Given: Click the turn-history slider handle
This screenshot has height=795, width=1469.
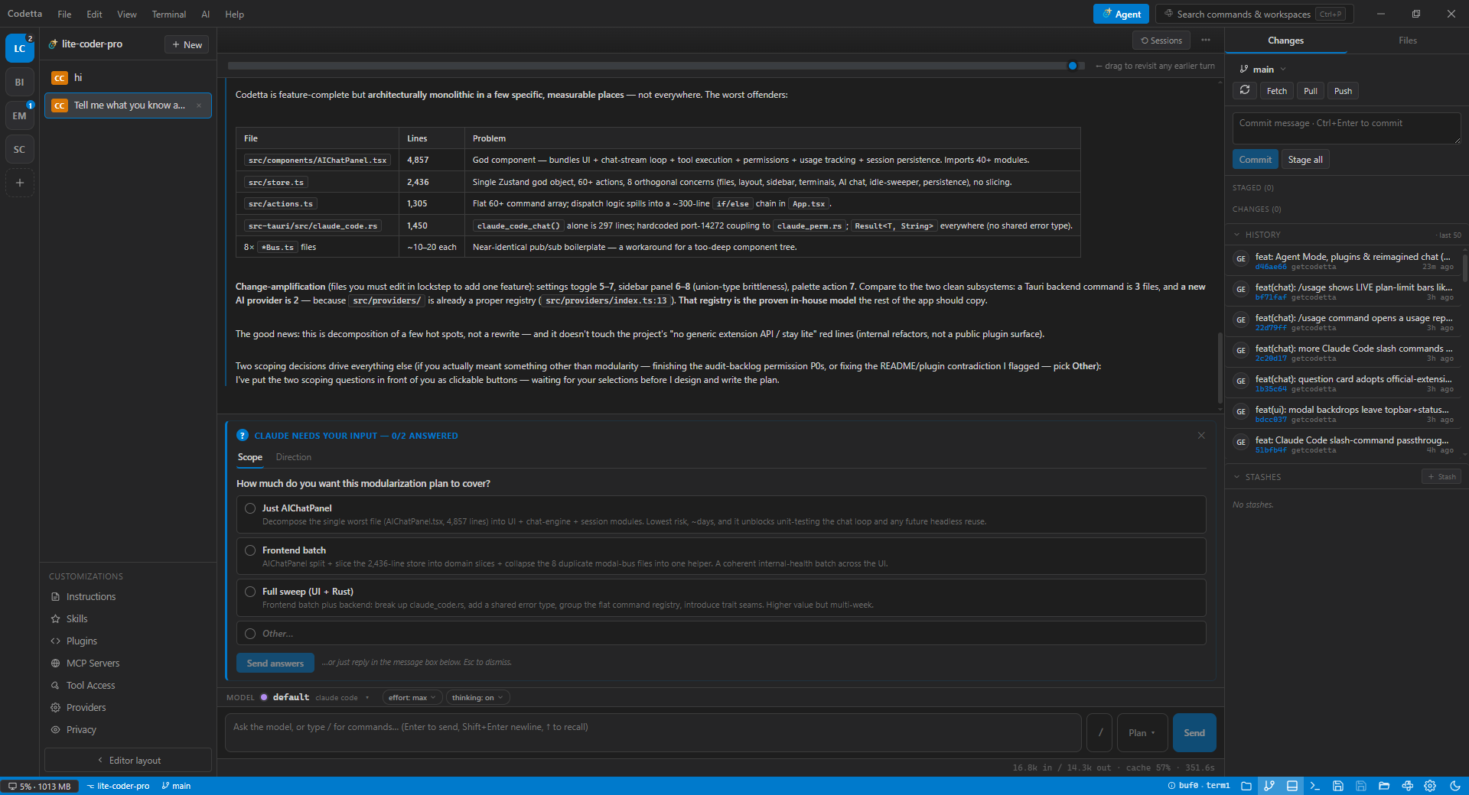Looking at the screenshot, I should click(1073, 66).
